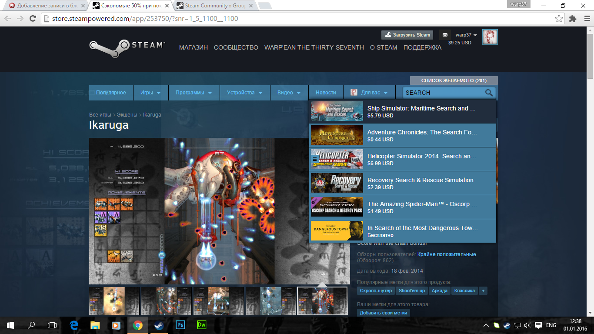Open О STEAM menu item
Screen dimensions: 594x334
[x=384, y=47]
